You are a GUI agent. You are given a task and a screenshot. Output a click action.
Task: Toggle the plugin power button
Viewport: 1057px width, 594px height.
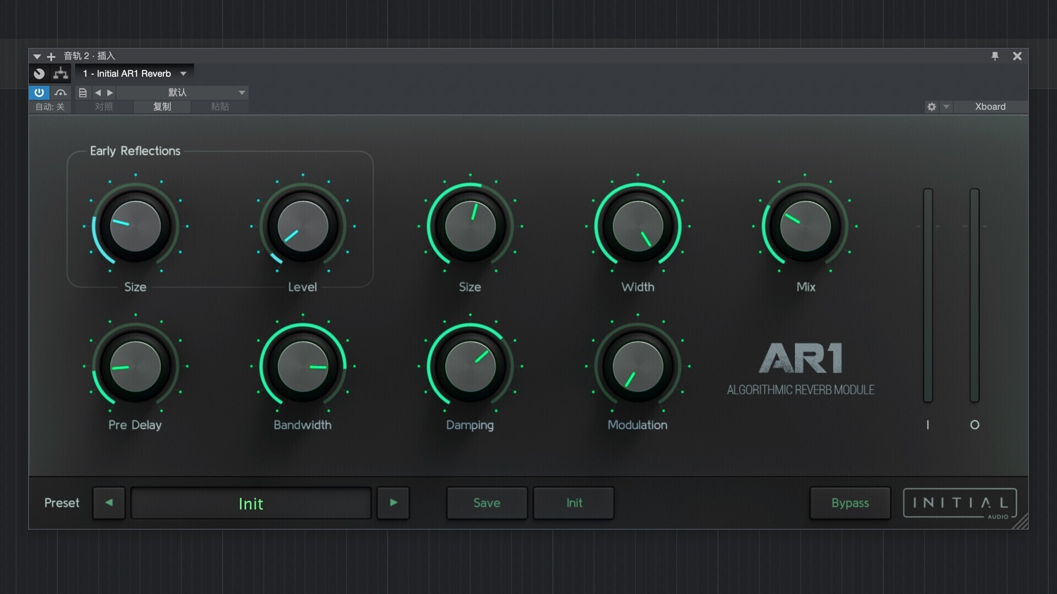pos(39,92)
